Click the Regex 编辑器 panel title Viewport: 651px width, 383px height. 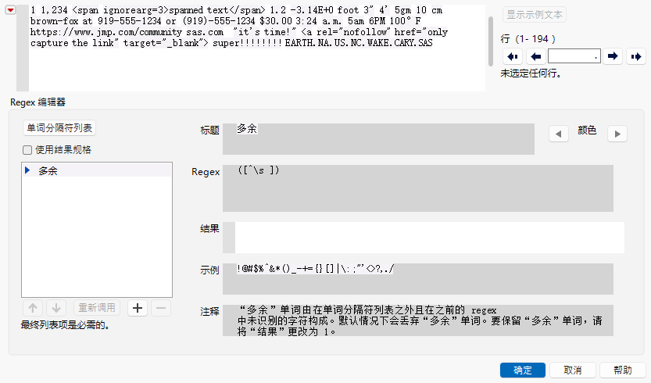38,102
